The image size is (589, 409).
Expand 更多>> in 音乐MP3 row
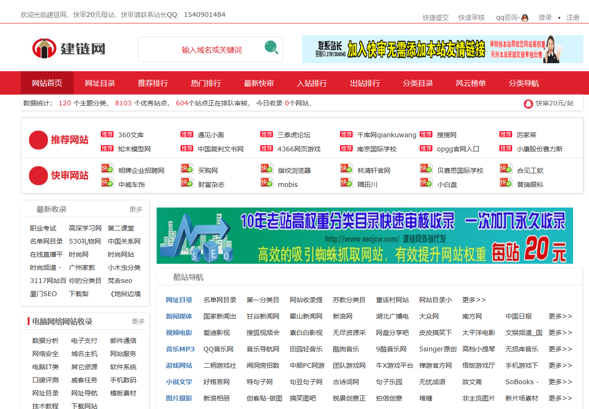point(560,349)
